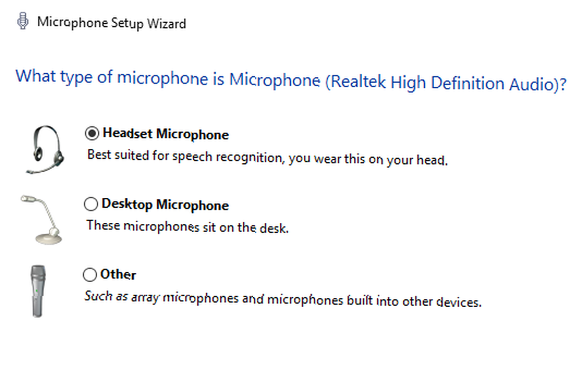Click the Microphone Setup Wizard title text

[x=111, y=23]
